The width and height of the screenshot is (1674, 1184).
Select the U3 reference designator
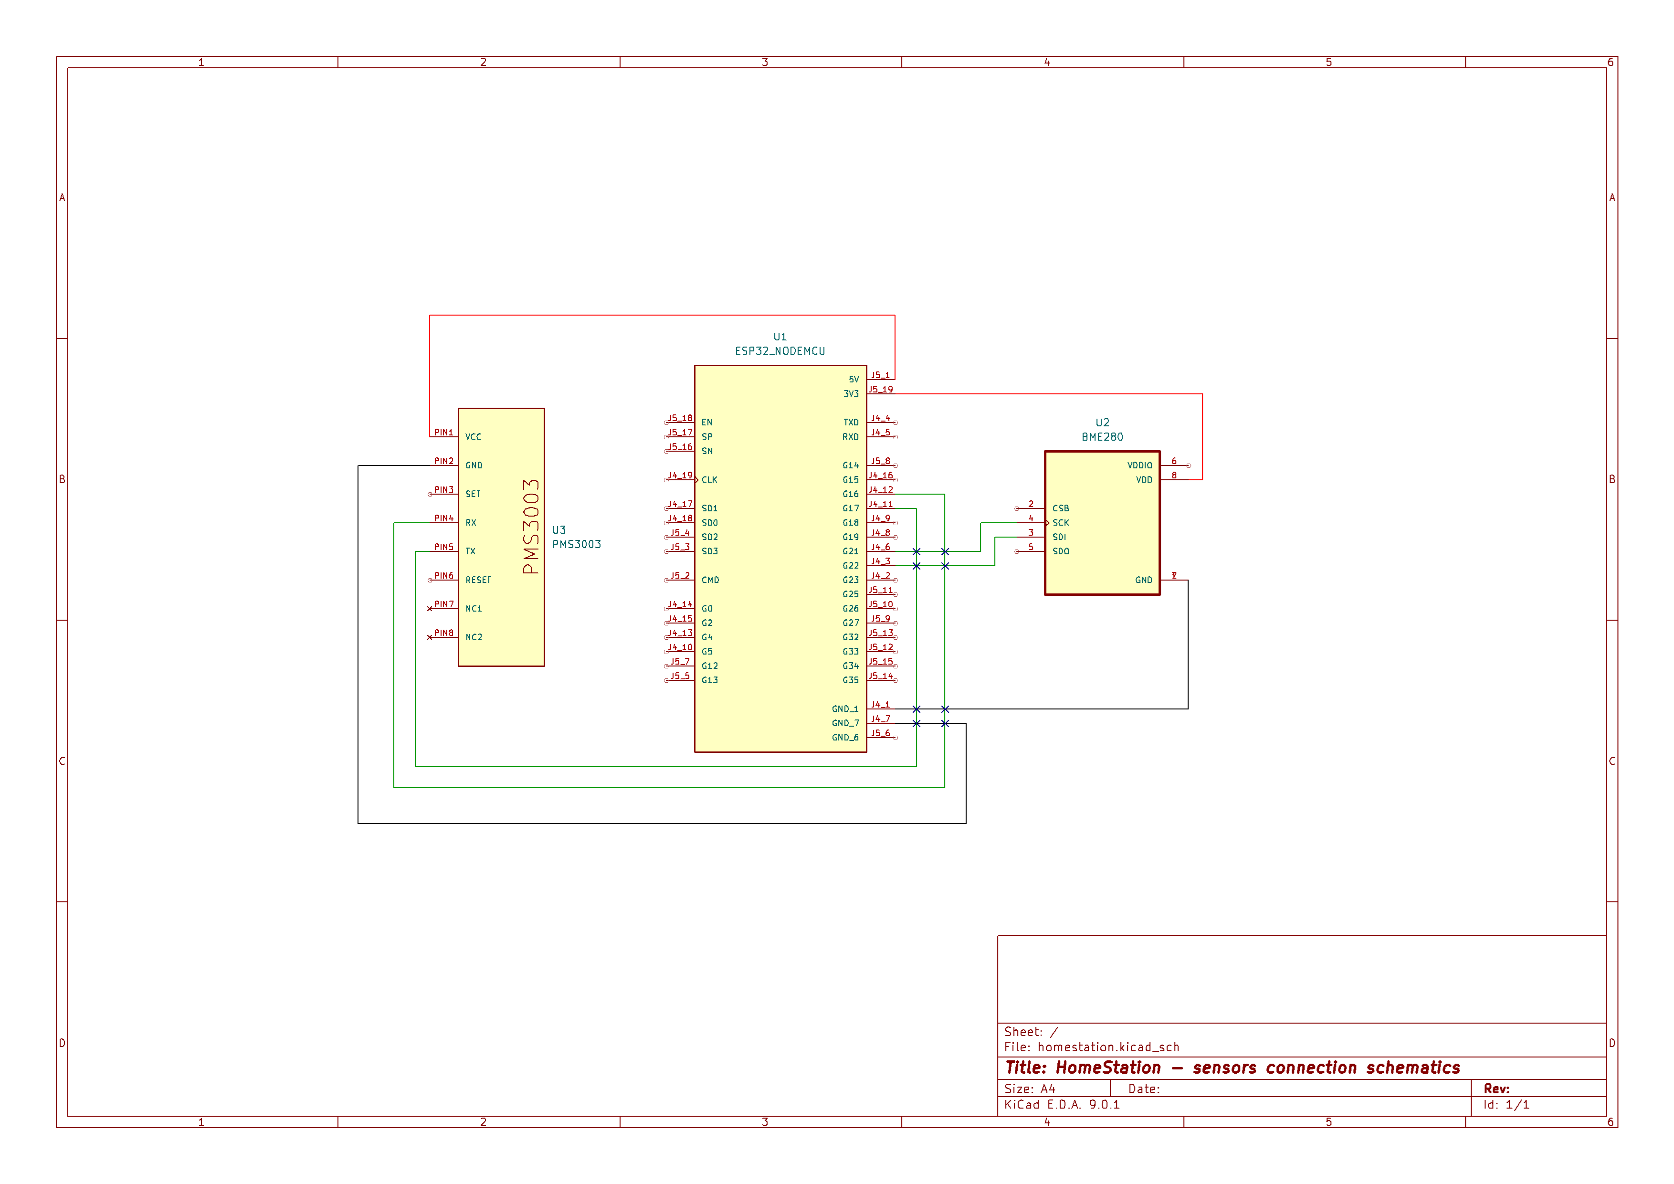[558, 530]
